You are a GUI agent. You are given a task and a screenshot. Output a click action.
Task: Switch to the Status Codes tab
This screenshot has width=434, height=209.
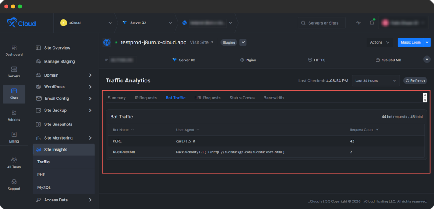click(242, 98)
